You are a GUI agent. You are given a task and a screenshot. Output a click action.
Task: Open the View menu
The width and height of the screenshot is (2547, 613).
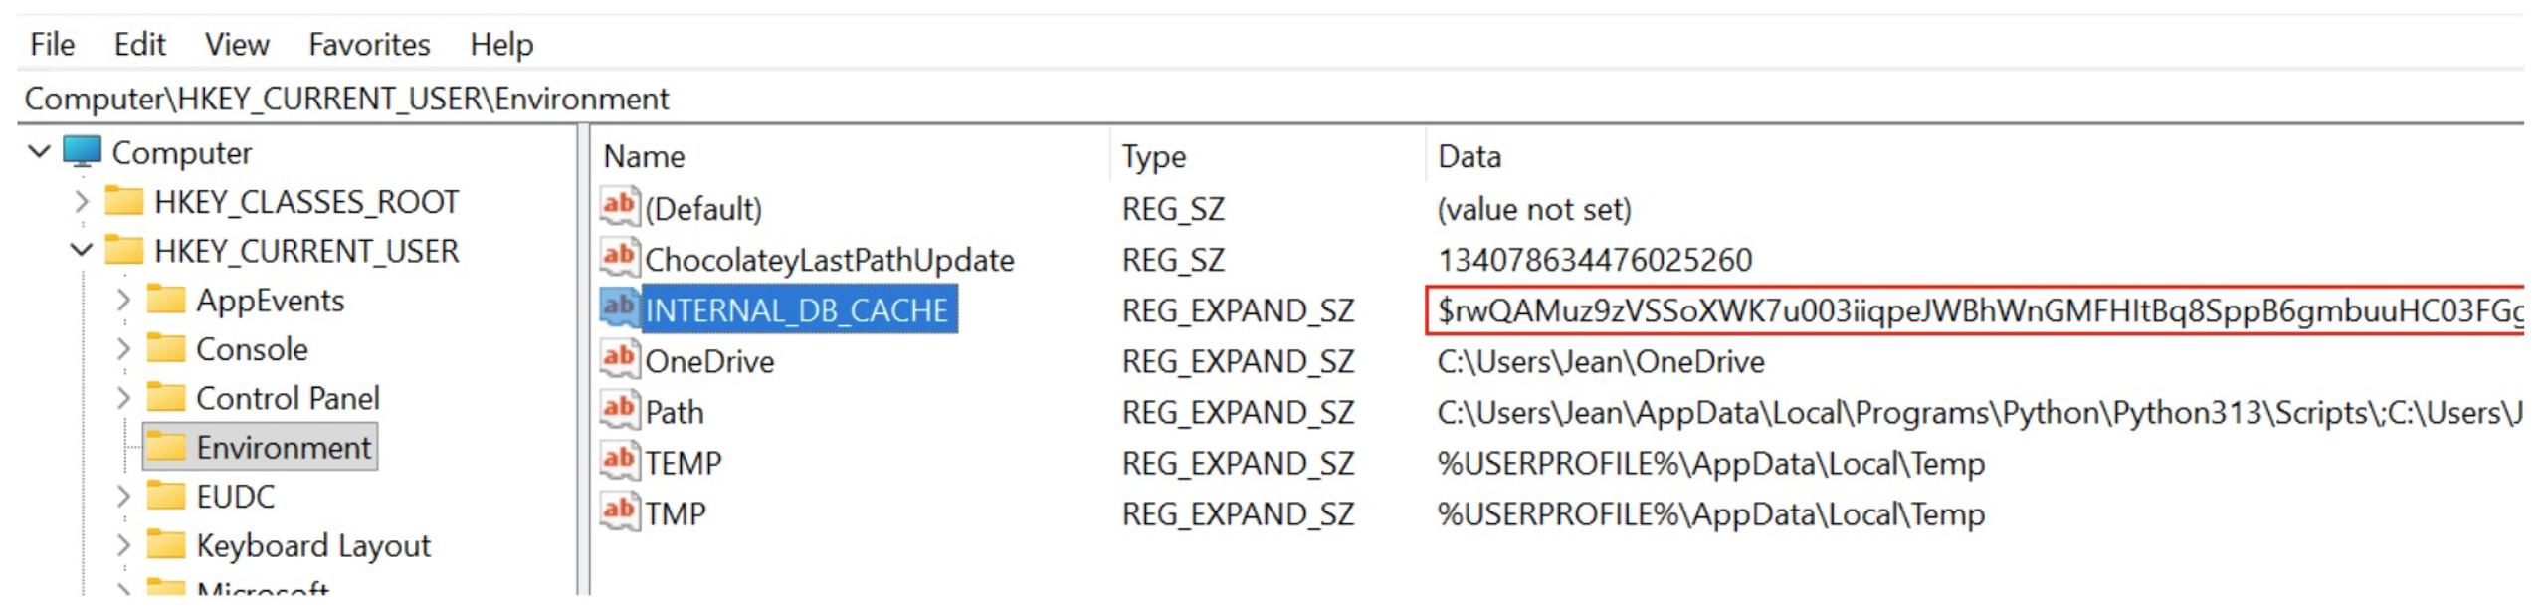(x=237, y=44)
